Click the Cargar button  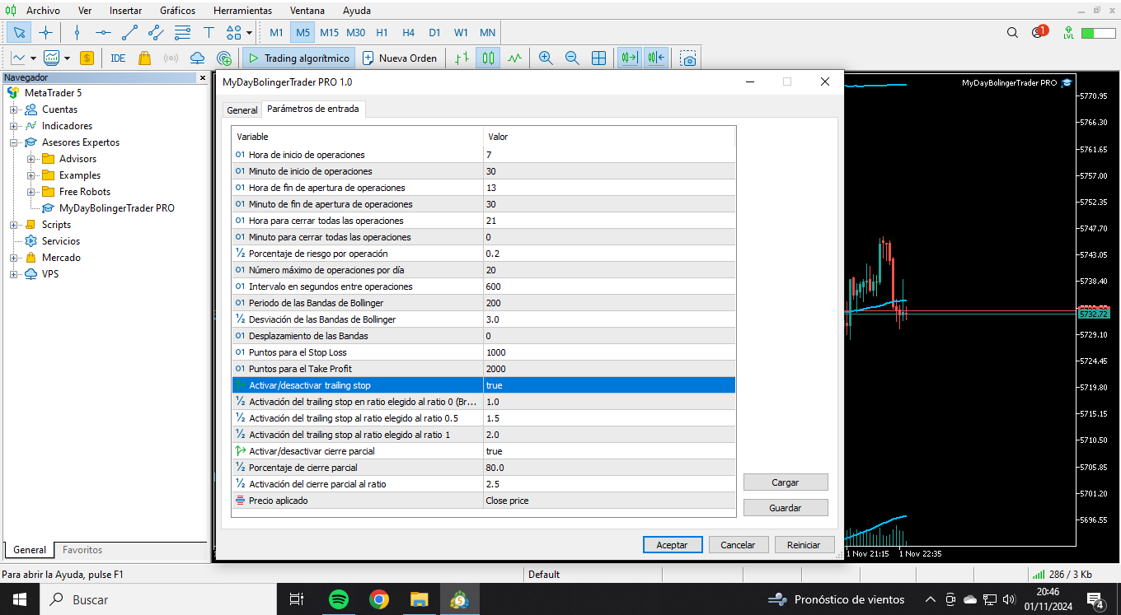[786, 482]
